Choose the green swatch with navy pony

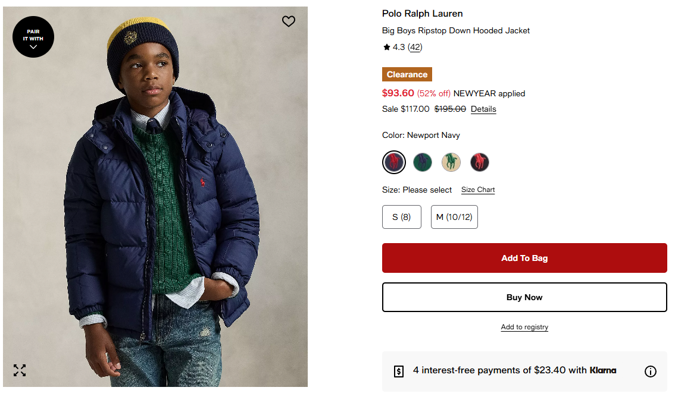[x=423, y=162]
